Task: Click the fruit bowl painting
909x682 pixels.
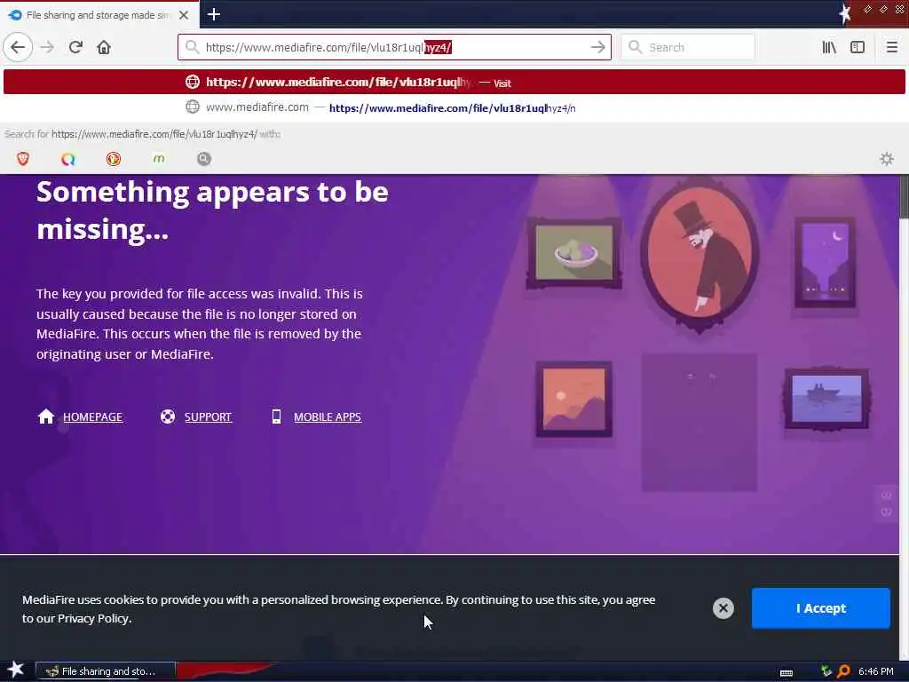Action: coord(574,253)
